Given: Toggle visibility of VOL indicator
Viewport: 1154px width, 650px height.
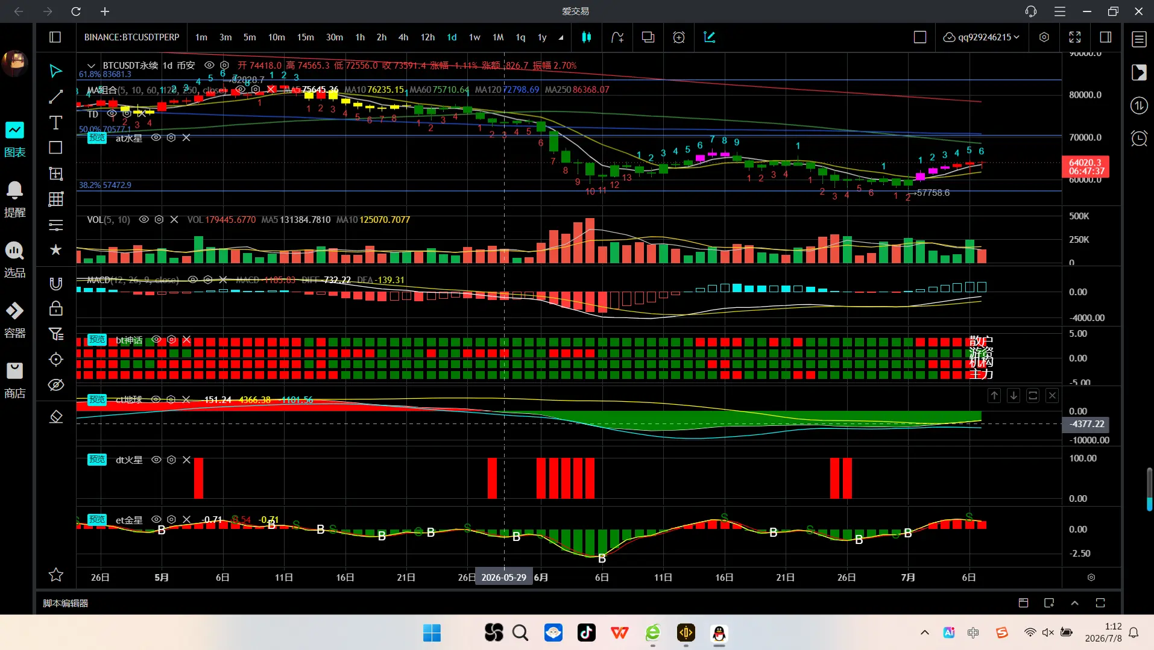Looking at the screenshot, I should (x=144, y=220).
